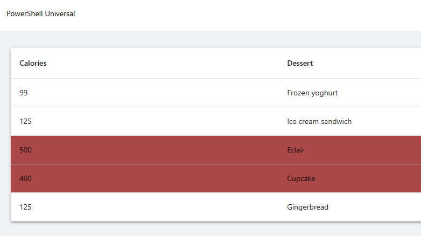Select the Cupcake dessert cell

(x=301, y=178)
